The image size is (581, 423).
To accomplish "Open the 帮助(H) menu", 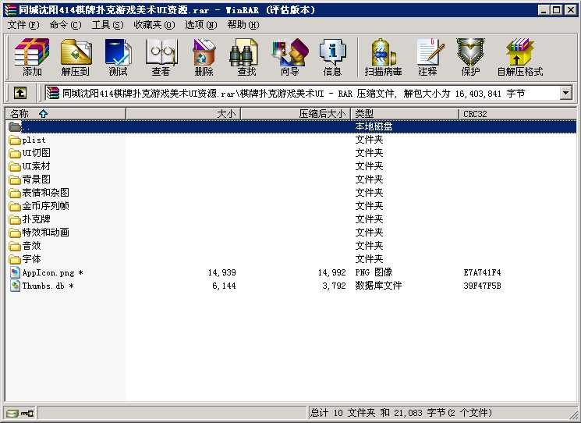I will point(243,25).
